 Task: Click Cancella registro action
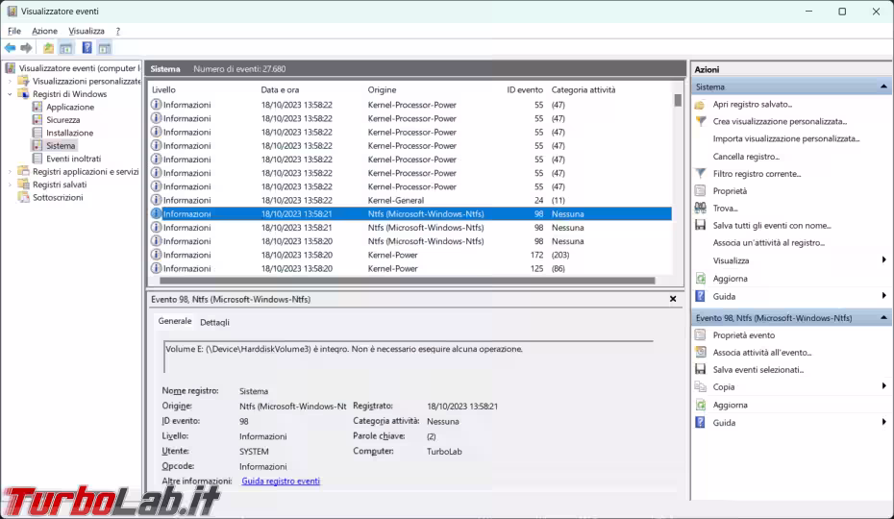coord(746,157)
